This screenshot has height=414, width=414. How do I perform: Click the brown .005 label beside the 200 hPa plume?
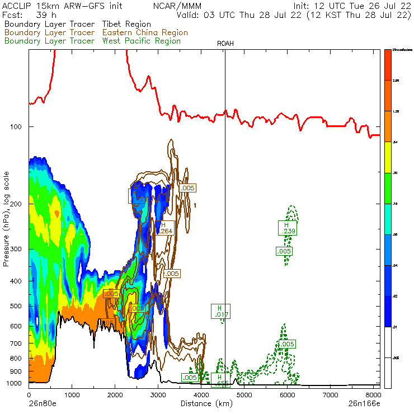coord(188,188)
